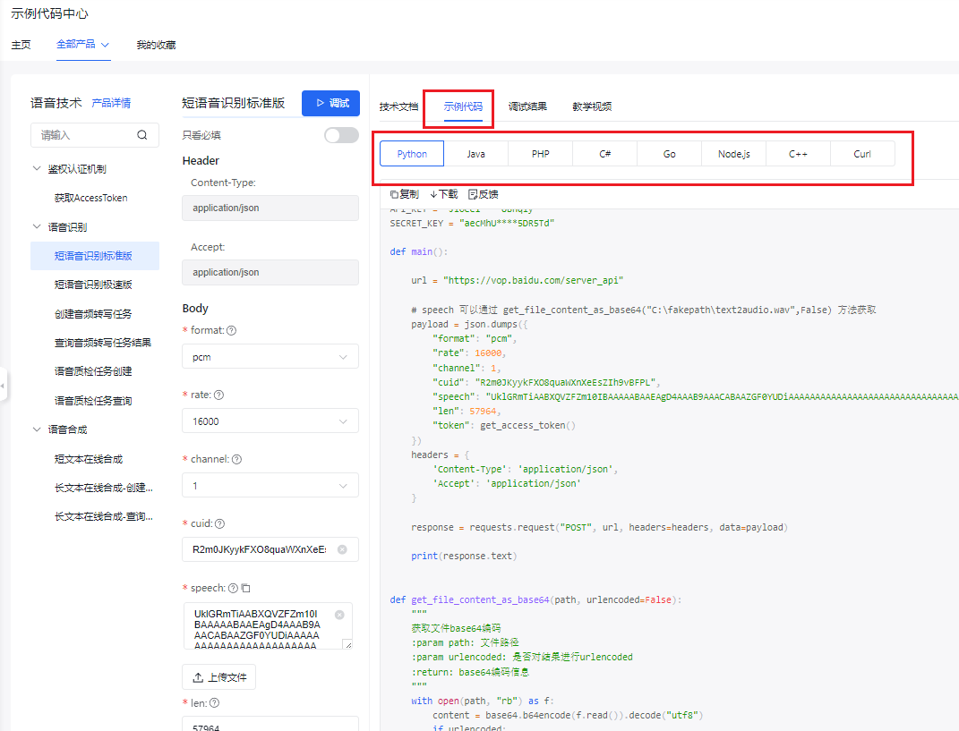Click the 请输入 search input field
This screenshot has height=731, width=959.
pyautogui.click(x=95, y=135)
